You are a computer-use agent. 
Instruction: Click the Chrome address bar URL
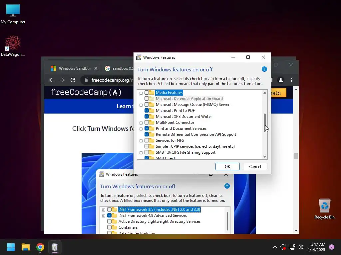tap(112, 80)
